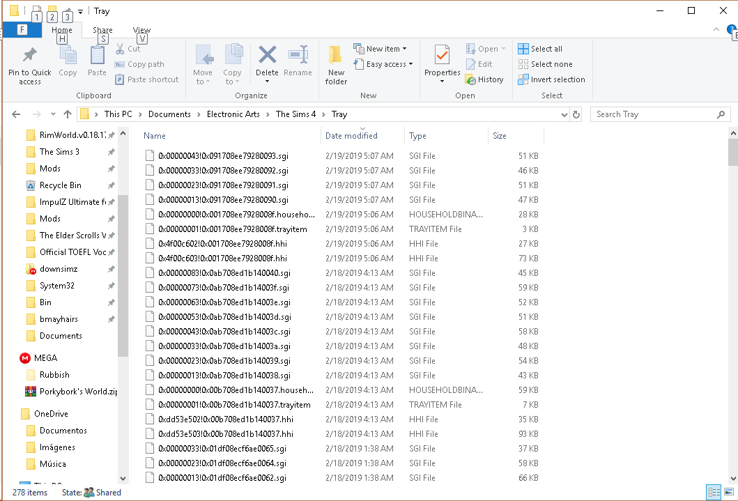Image resolution: width=738 pixels, height=501 pixels.
Task: Switch to details view icon in status bar
Action: pyautogui.click(x=714, y=493)
